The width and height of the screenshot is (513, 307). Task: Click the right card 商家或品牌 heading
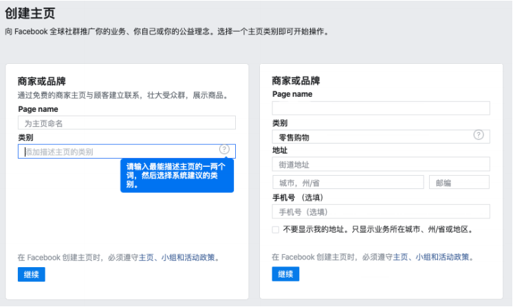(x=296, y=80)
